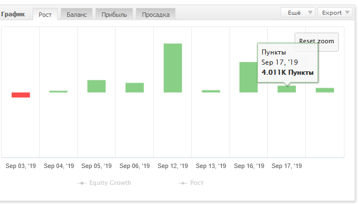Select the Прибыль tab
358x204 pixels.
(114, 15)
